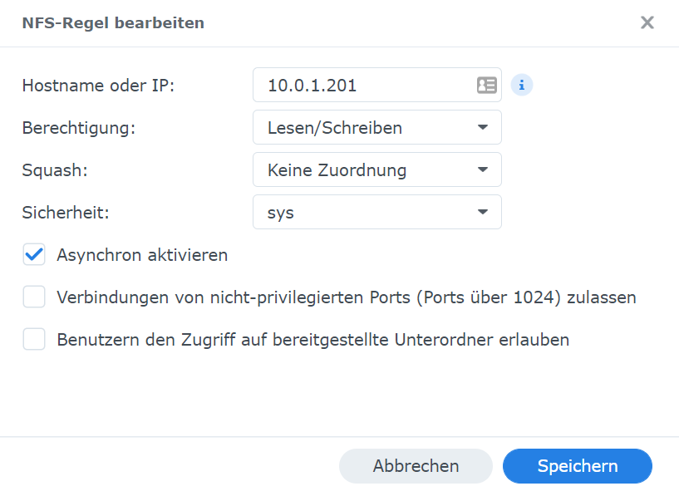Uncheck the Asynchron aktivieren checkbox

pyautogui.click(x=34, y=255)
